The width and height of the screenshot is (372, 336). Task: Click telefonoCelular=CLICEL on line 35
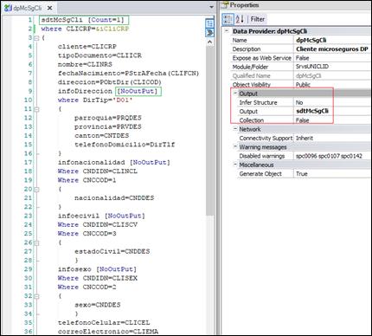click(x=104, y=323)
